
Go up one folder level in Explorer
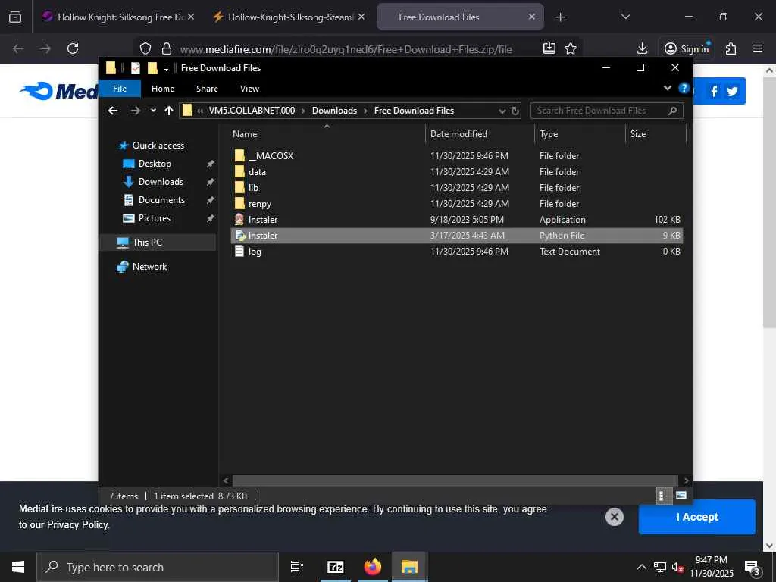point(169,111)
